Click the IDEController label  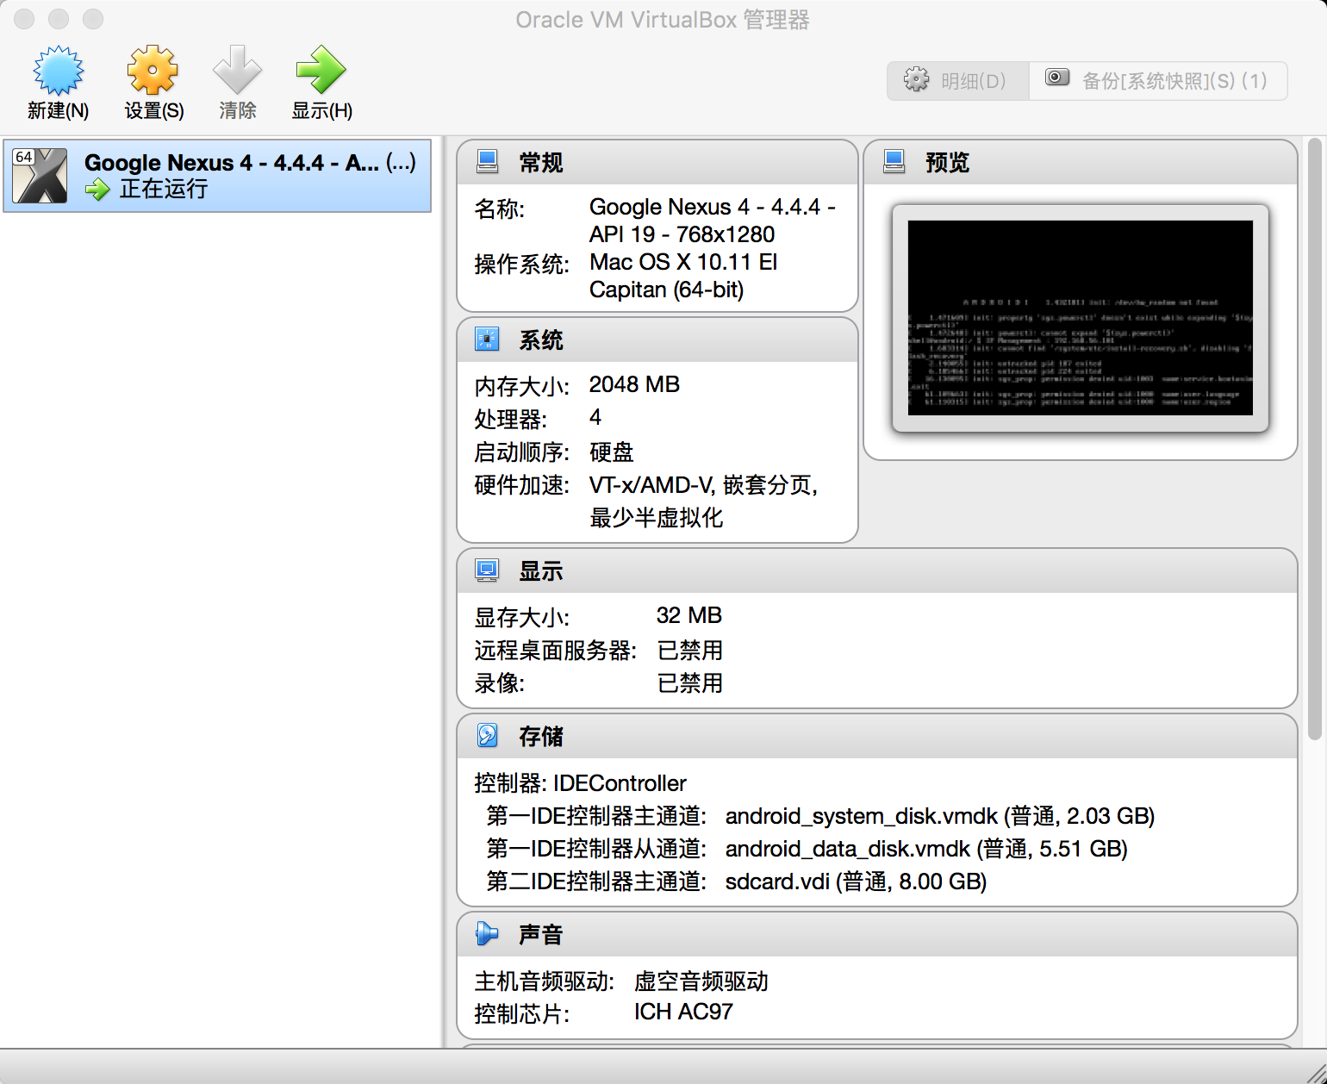click(620, 783)
